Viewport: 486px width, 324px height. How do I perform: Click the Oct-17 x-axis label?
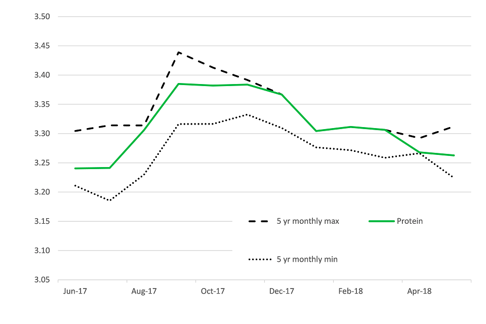point(213,291)
